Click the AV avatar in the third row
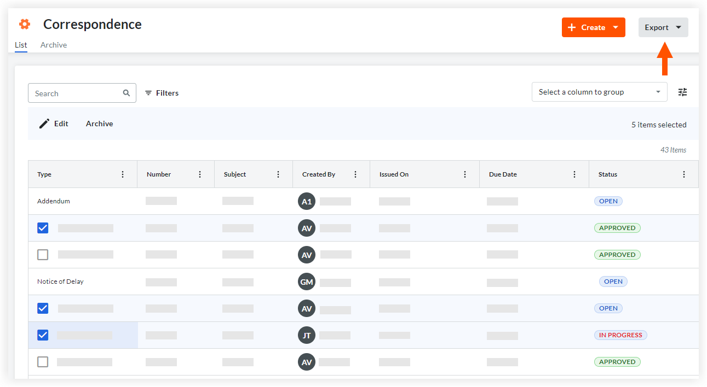The width and height of the screenshot is (707, 387). tap(307, 255)
